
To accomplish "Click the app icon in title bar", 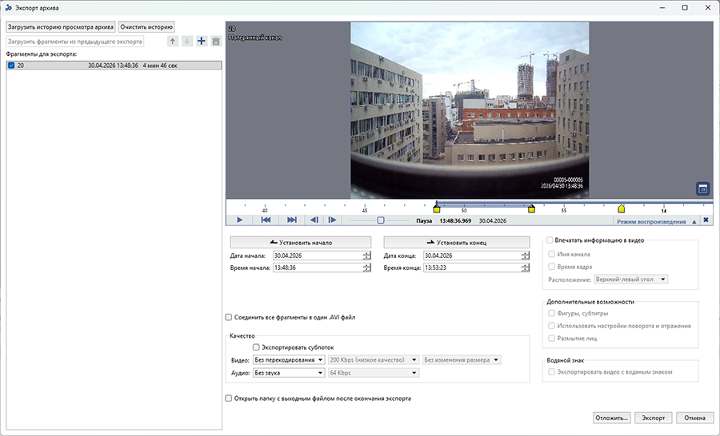I will point(8,8).
